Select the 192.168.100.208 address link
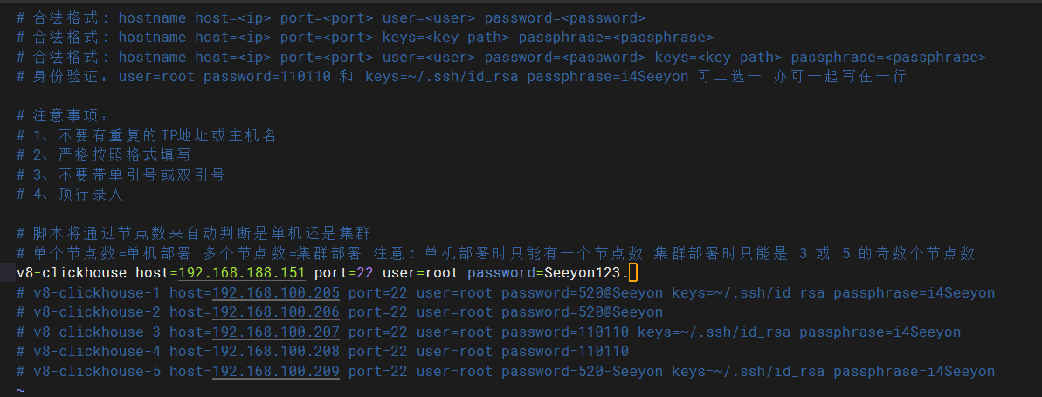Viewport: 1042px width, 397px height. click(276, 352)
